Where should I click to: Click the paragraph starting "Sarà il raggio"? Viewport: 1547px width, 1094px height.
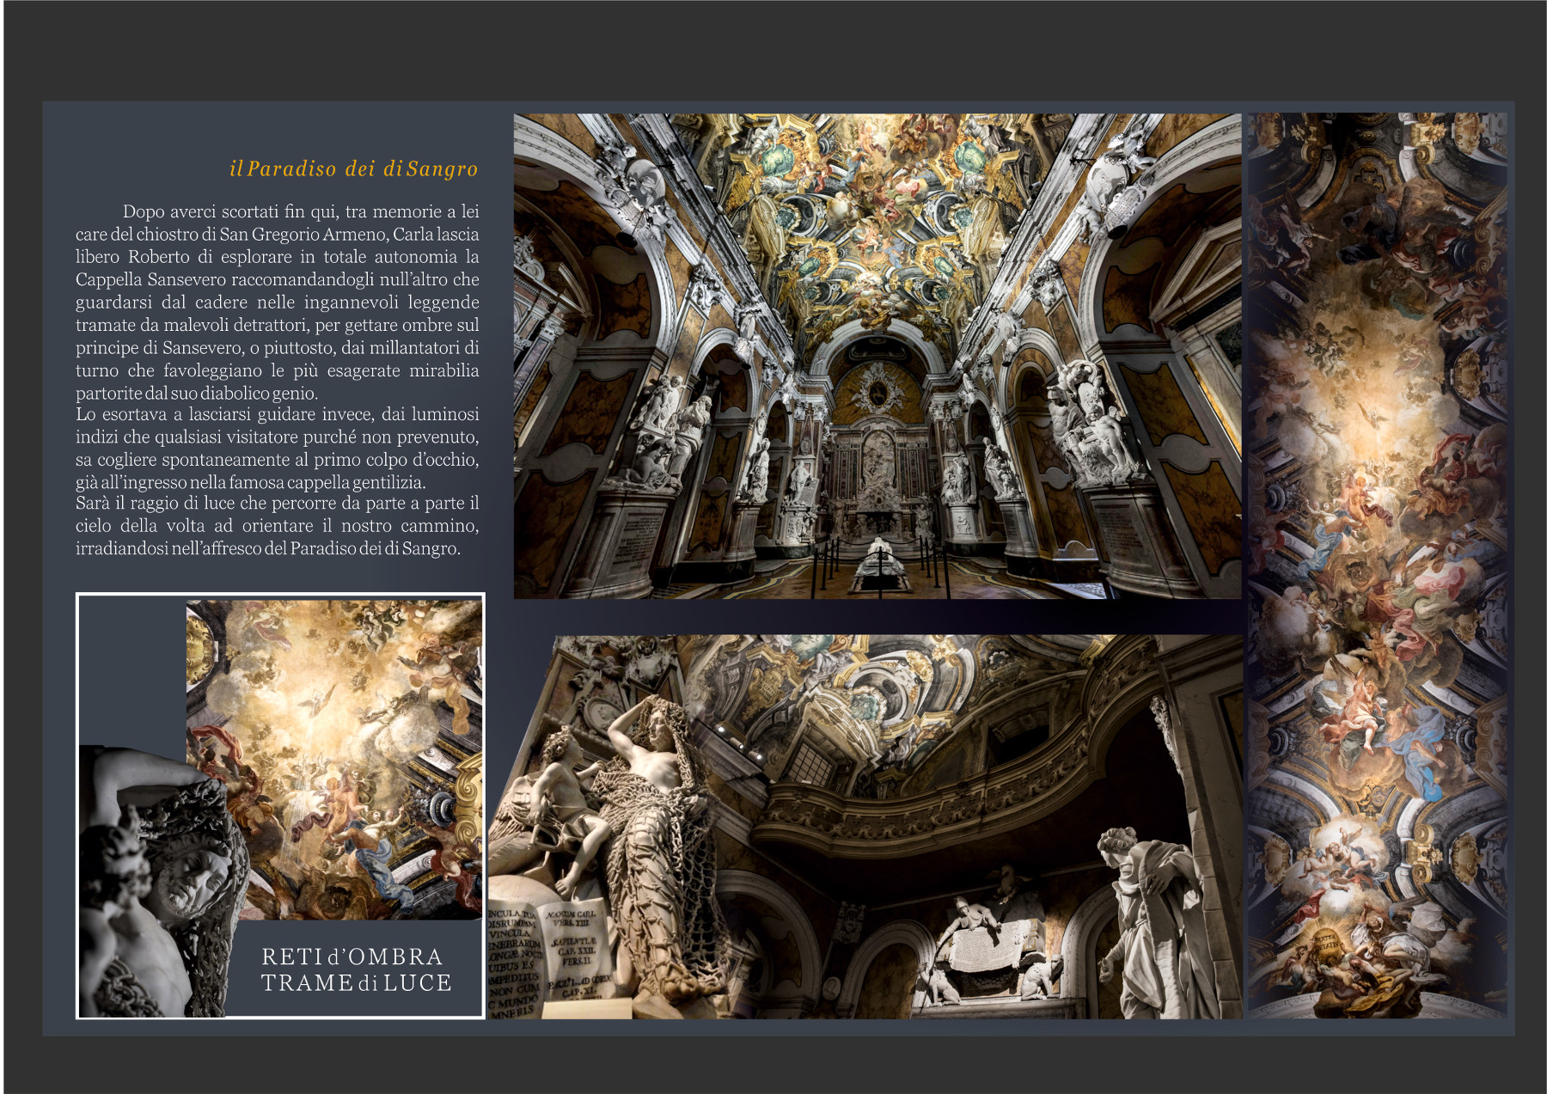[x=277, y=525]
